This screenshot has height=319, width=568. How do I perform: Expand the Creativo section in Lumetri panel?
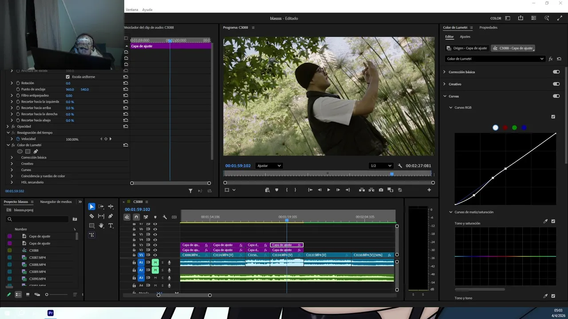(x=444, y=84)
